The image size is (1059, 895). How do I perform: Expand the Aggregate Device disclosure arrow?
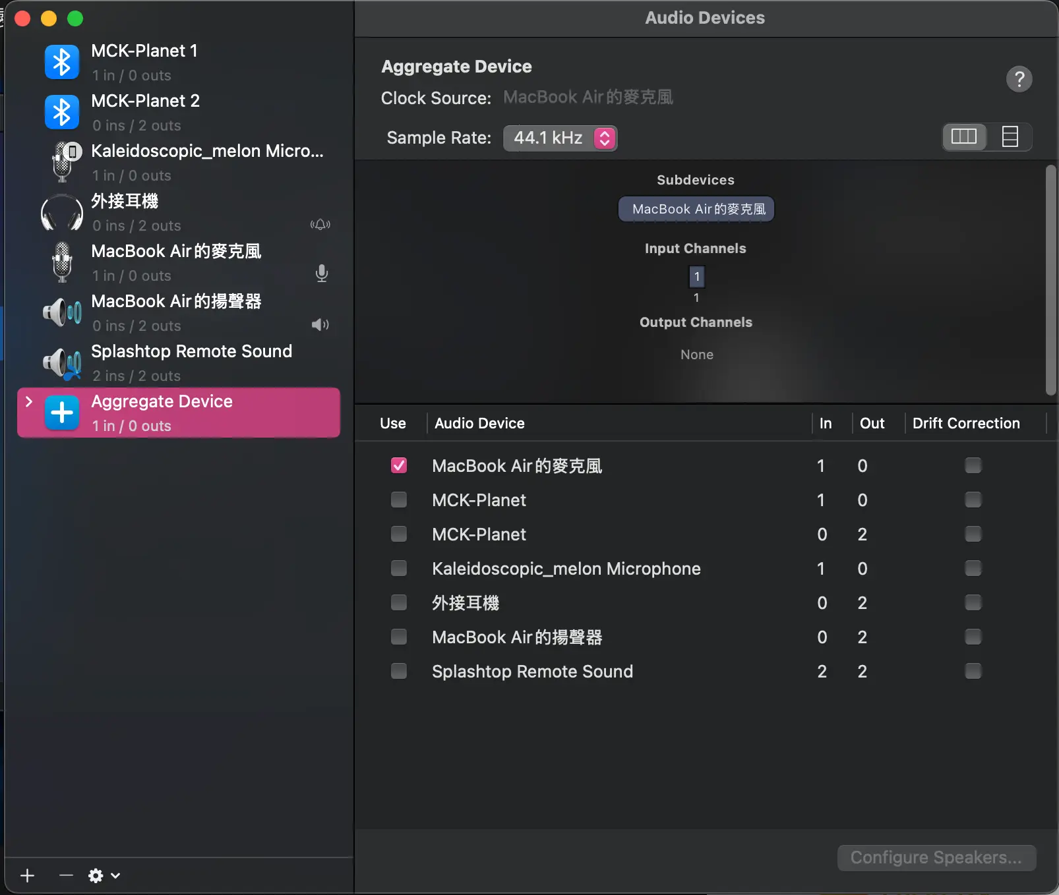tap(28, 401)
